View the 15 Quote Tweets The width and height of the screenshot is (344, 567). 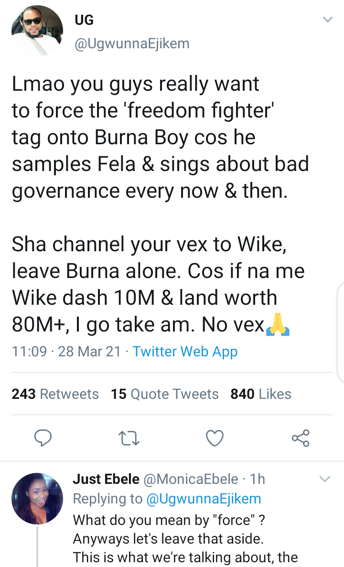[165, 394]
